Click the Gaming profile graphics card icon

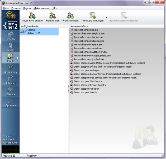[x=23, y=32]
